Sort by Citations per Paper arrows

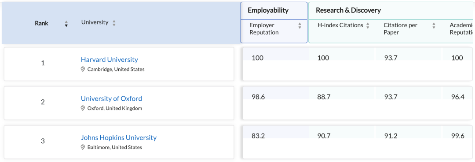[x=434, y=26]
